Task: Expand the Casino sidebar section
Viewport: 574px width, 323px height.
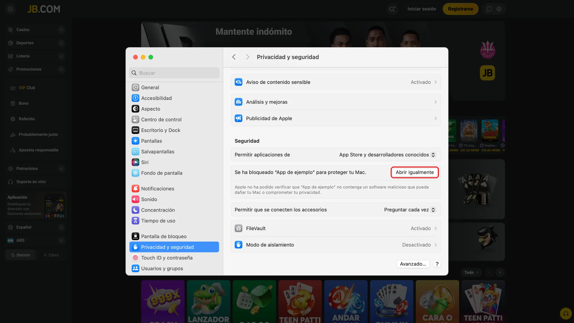Action: [x=61, y=30]
